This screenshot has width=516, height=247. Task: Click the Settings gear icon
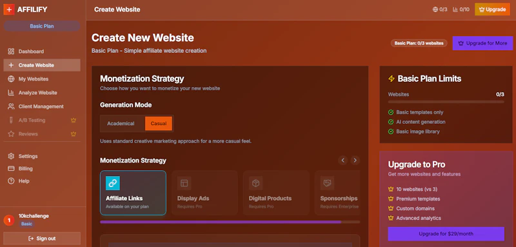(x=11, y=156)
